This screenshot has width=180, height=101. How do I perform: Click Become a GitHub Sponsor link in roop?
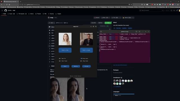[x=76, y=76]
